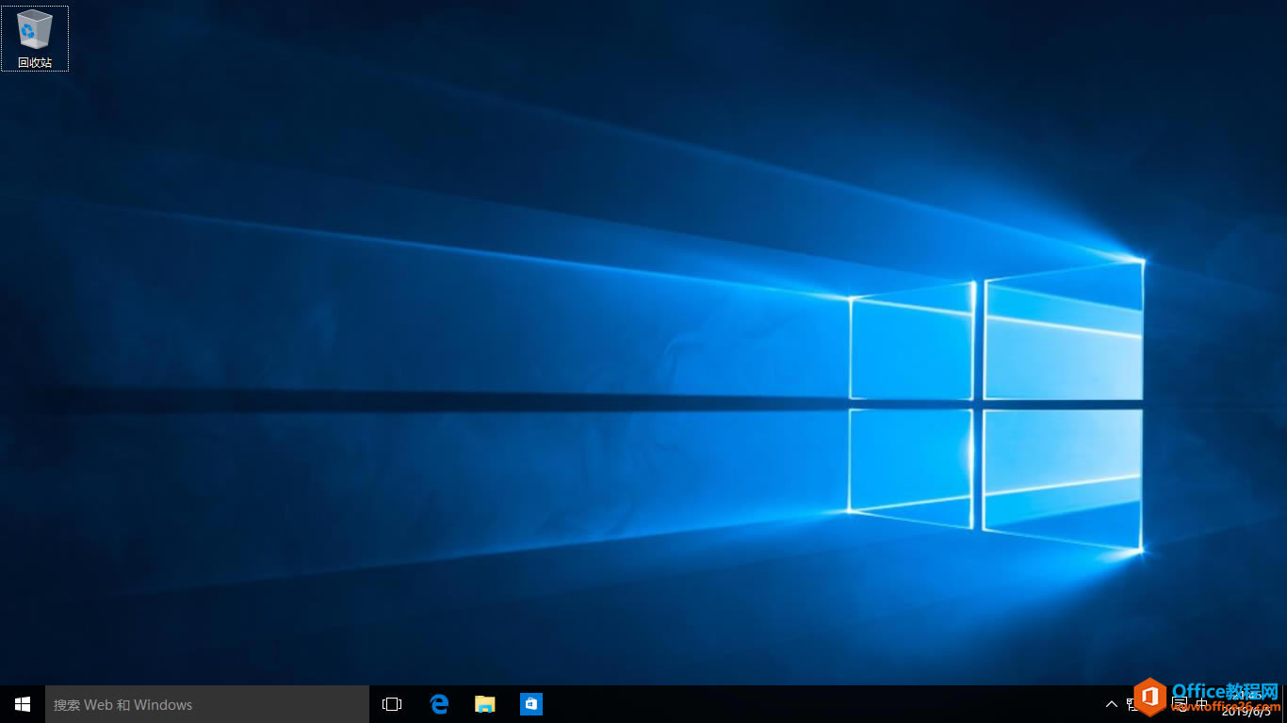Open the Action Center notification icon
1287x723 pixels.
click(1180, 704)
